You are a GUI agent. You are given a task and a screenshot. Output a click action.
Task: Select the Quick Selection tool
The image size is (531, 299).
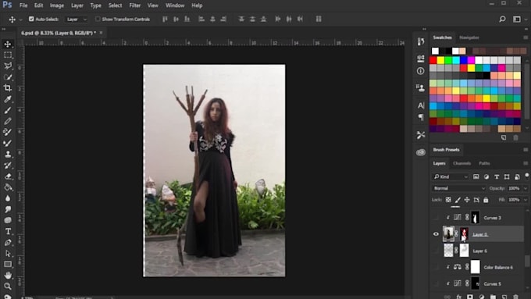tap(8, 77)
